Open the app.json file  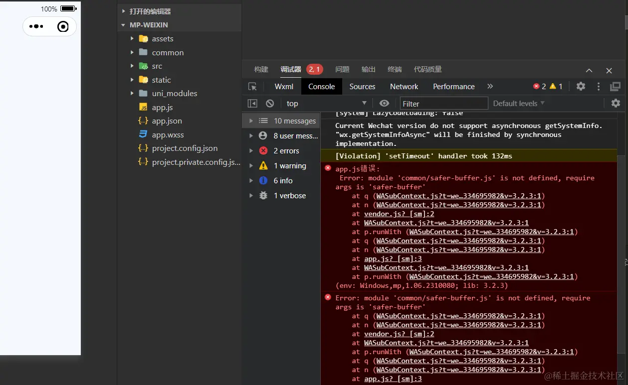pyautogui.click(x=167, y=121)
